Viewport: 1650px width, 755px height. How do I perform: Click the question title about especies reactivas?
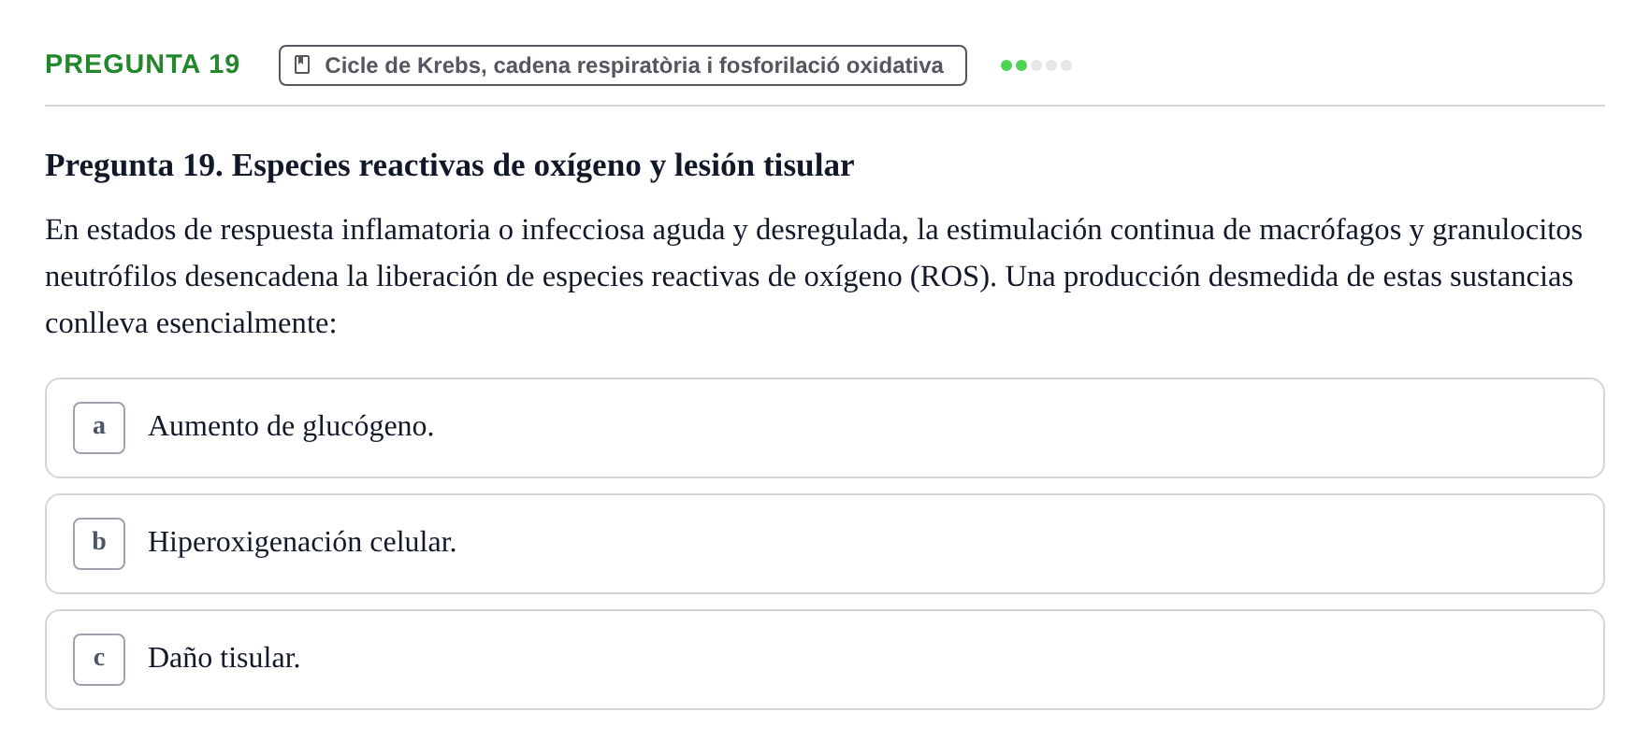tap(449, 165)
